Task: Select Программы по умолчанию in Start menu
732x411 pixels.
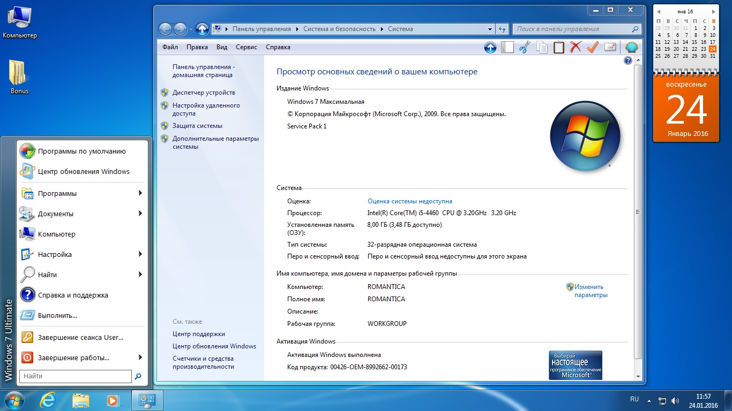Action: click(x=82, y=151)
